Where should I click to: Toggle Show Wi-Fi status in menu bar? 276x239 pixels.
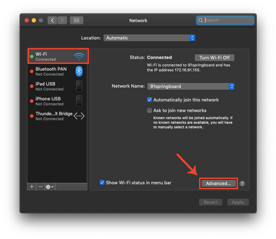coord(102,183)
